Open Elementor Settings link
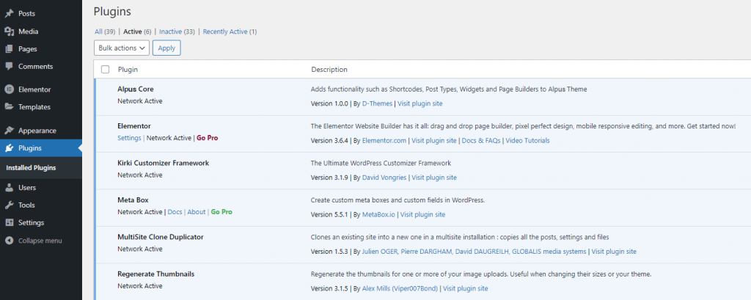Screen dimensions: 751x300 pos(129,138)
